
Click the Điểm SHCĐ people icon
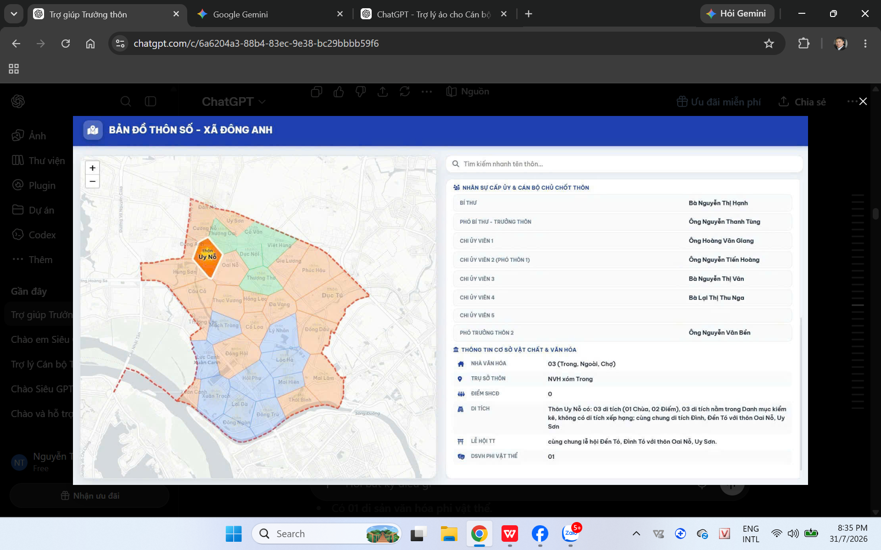[x=461, y=394]
